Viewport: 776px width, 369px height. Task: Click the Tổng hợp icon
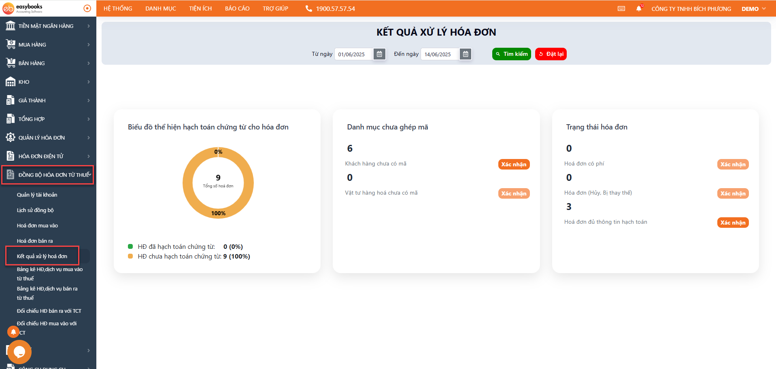[x=11, y=119]
